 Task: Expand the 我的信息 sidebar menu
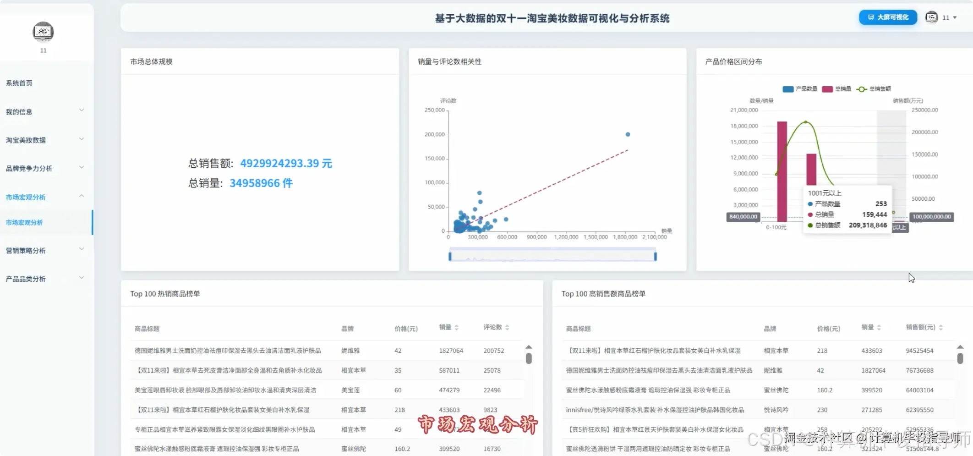[44, 111]
